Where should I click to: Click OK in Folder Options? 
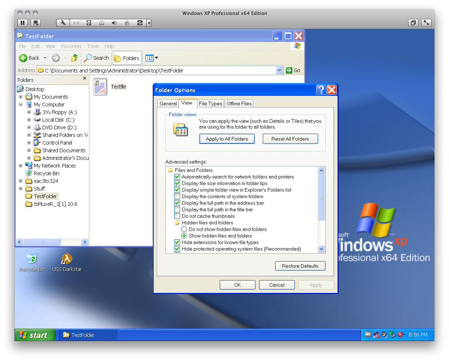[238, 285]
